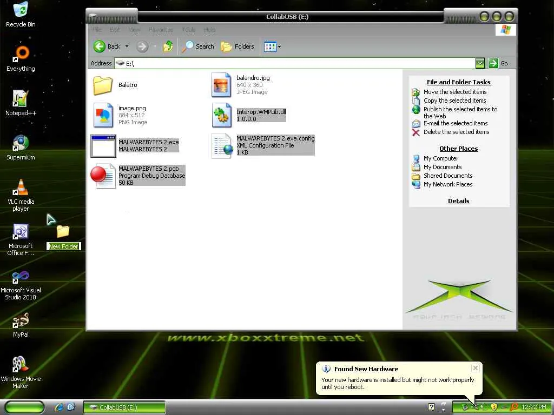Select the balandro.jpg image file
This screenshot has width=554, height=415.
coord(240,85)
